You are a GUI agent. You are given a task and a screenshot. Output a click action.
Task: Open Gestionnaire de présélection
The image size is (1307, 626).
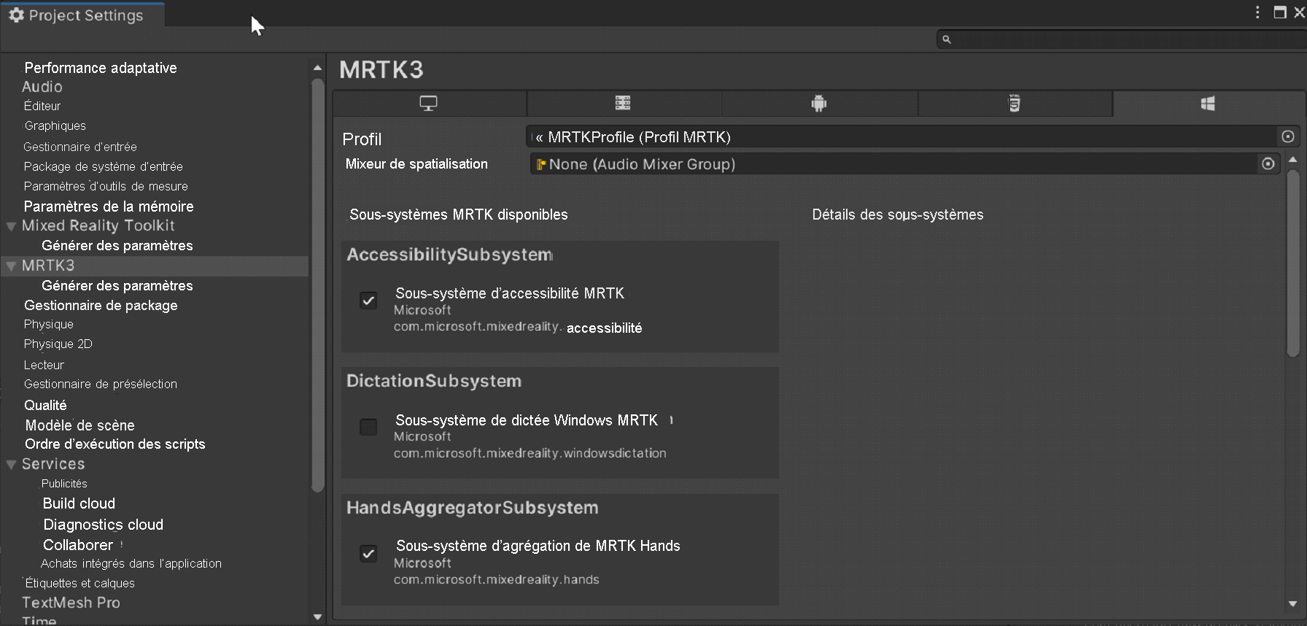coord(101,384)
